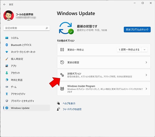Viewport: 155px width, 137px height.
Task: Expand 詳細オプション chevron
Action: coord(146,75)
